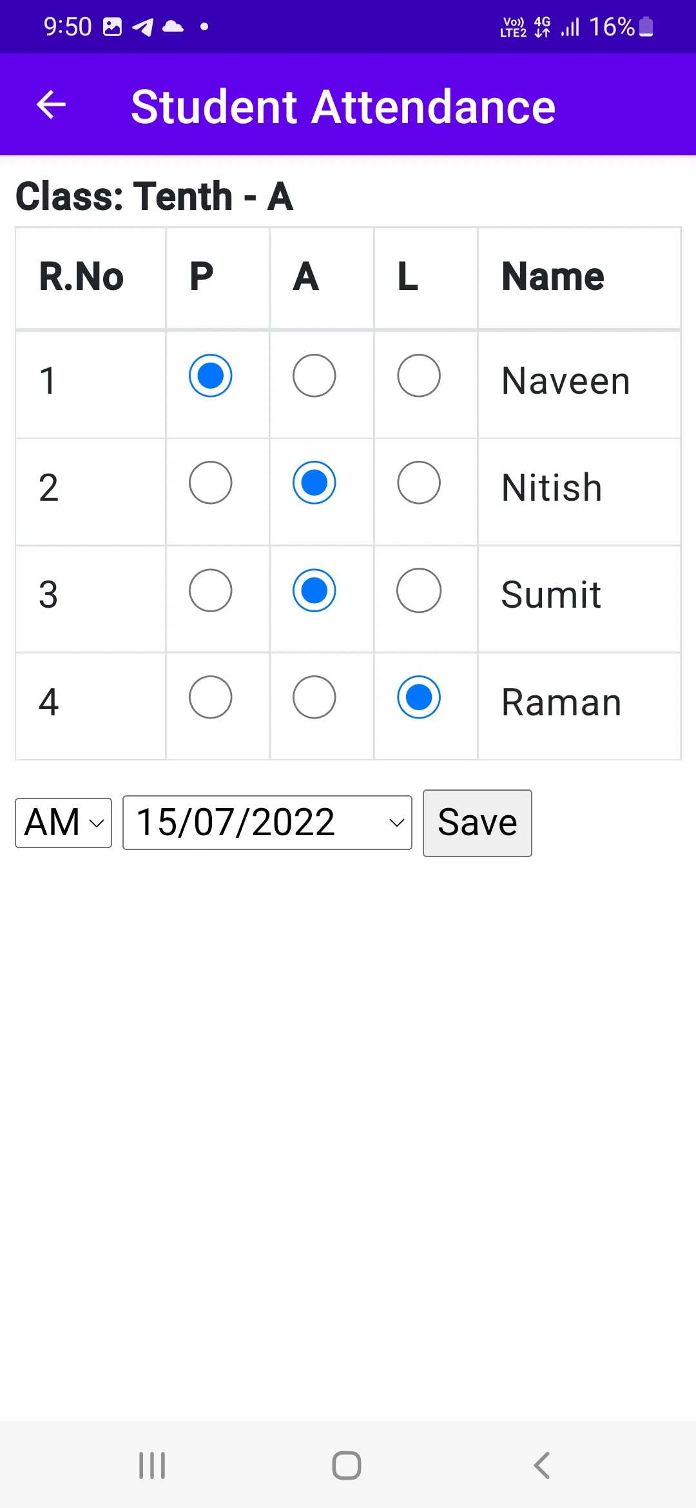
Task: Tap Android home navigation icon
Action: click(347, 1465)
